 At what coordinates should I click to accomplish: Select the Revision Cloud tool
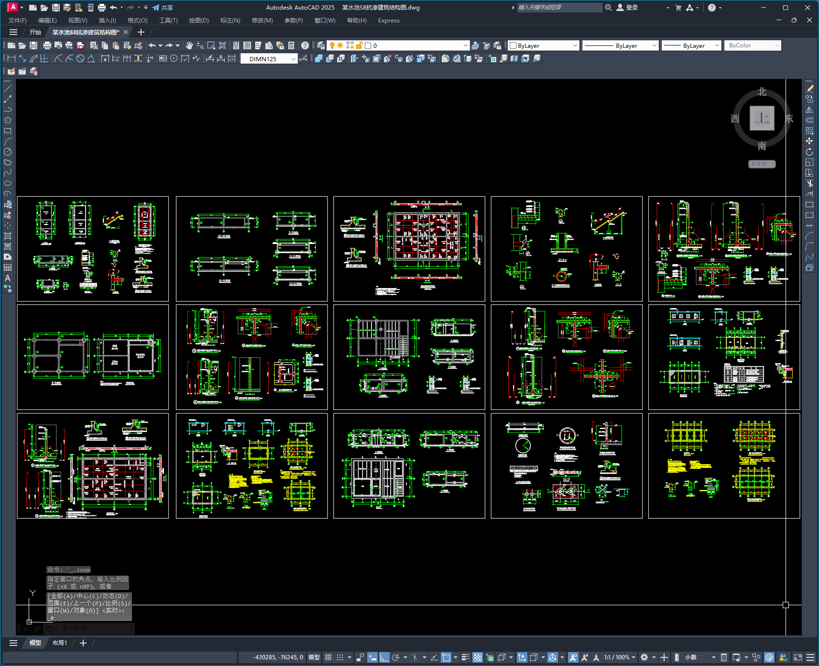[x=8, y=162]
